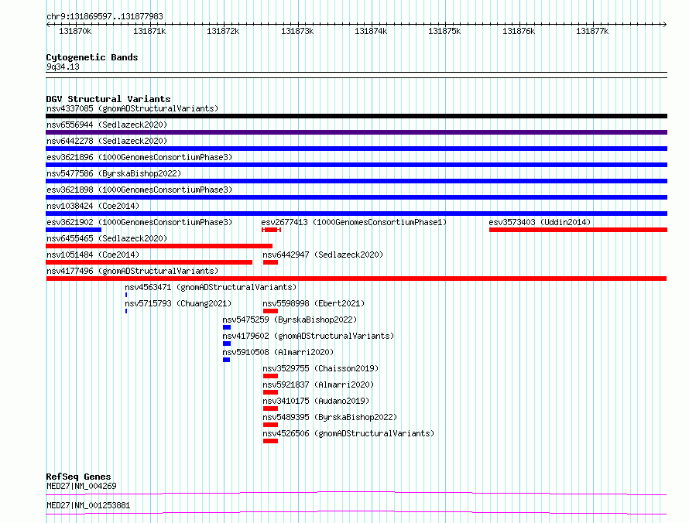Select the short blue esv3621902 bar
Image resolution: width=689 pixels, height=523 pixels.
(74, 230)
